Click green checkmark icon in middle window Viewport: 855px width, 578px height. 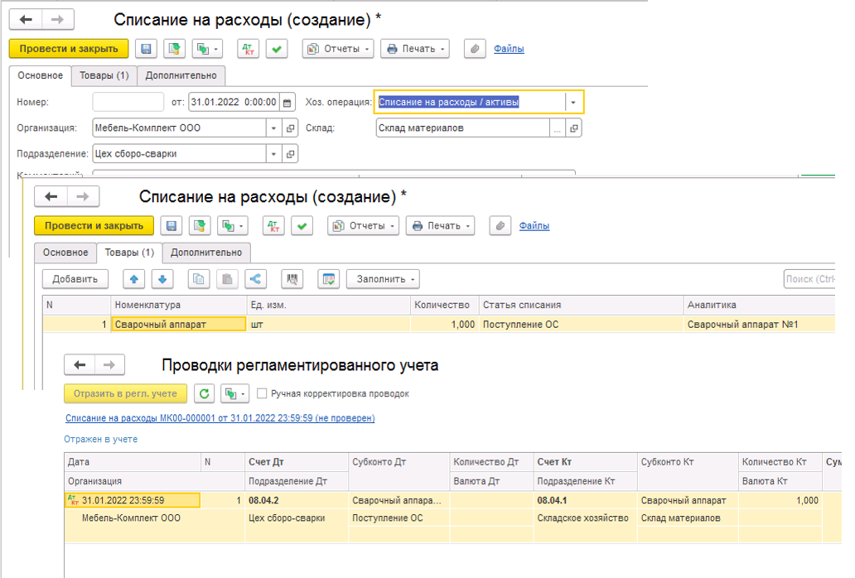tap(302, 225)
